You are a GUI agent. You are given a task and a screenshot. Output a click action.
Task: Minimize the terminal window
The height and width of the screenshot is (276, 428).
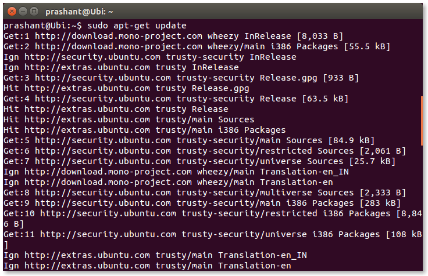click(23, 12)
